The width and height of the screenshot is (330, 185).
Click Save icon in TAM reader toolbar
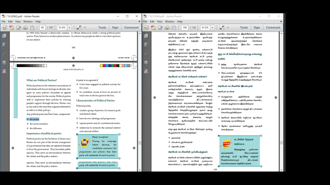point(174,27)
